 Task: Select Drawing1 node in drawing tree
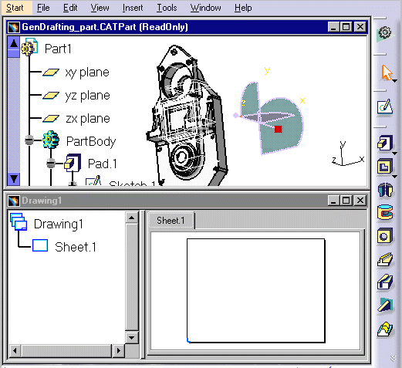point(59,224)
